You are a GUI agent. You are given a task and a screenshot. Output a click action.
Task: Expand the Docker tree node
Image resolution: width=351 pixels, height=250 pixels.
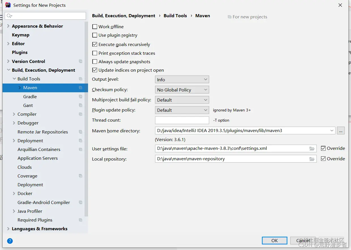(14, 193)
